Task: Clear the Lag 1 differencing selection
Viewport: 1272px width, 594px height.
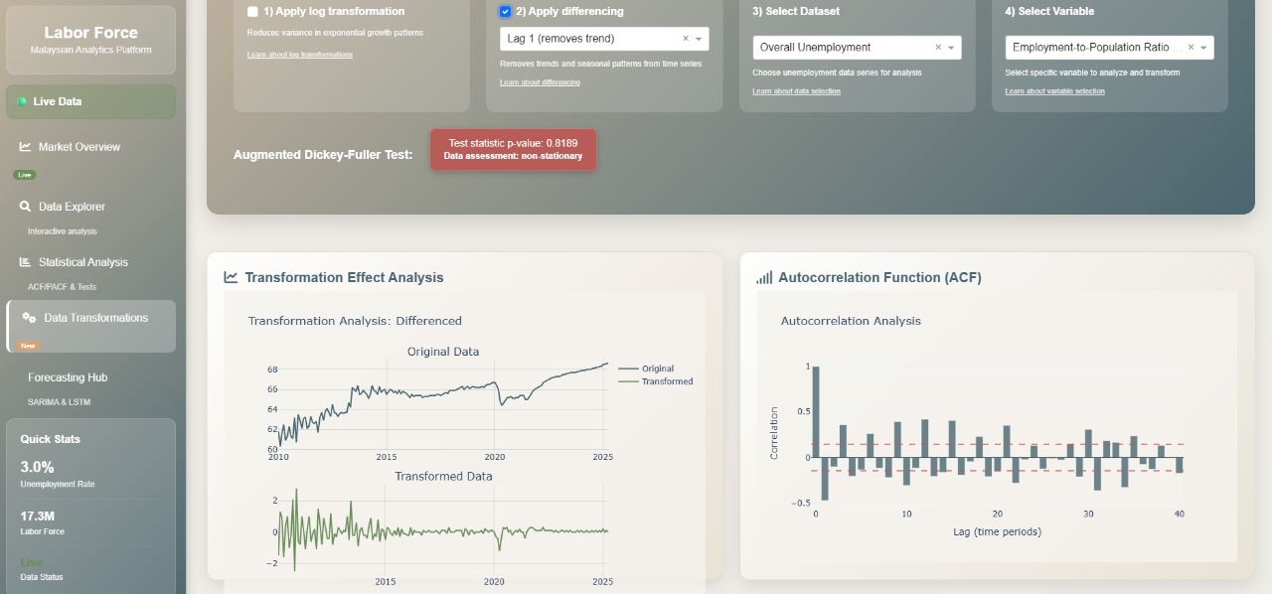Action: click(685, 39)
